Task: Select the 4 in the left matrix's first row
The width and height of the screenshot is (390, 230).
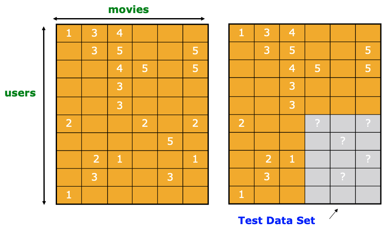Action: click(x=119, y=33)
